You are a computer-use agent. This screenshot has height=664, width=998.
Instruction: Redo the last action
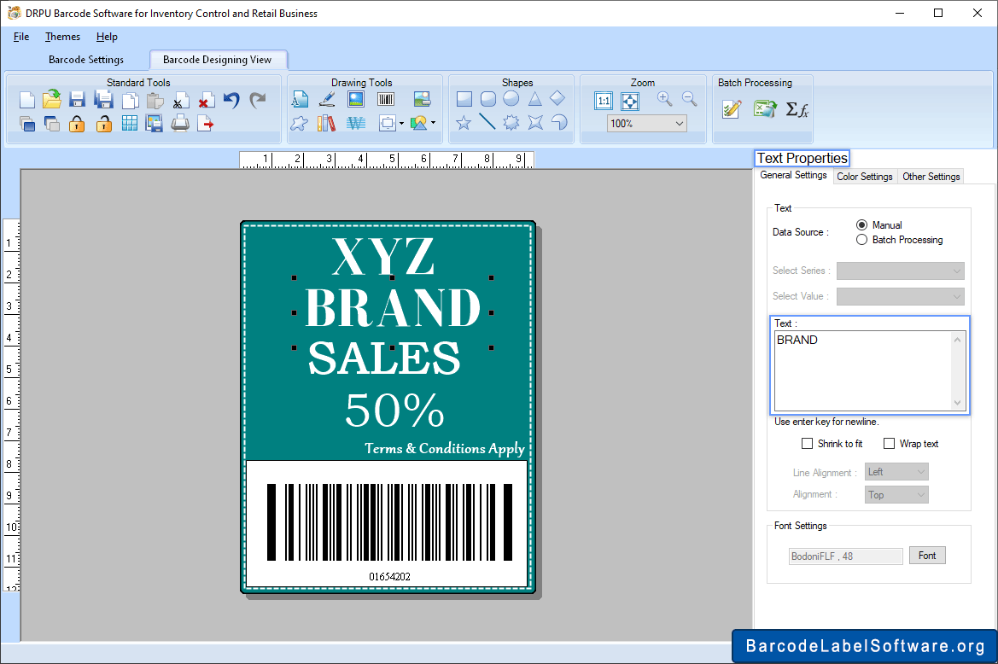[x=257, y=100]
